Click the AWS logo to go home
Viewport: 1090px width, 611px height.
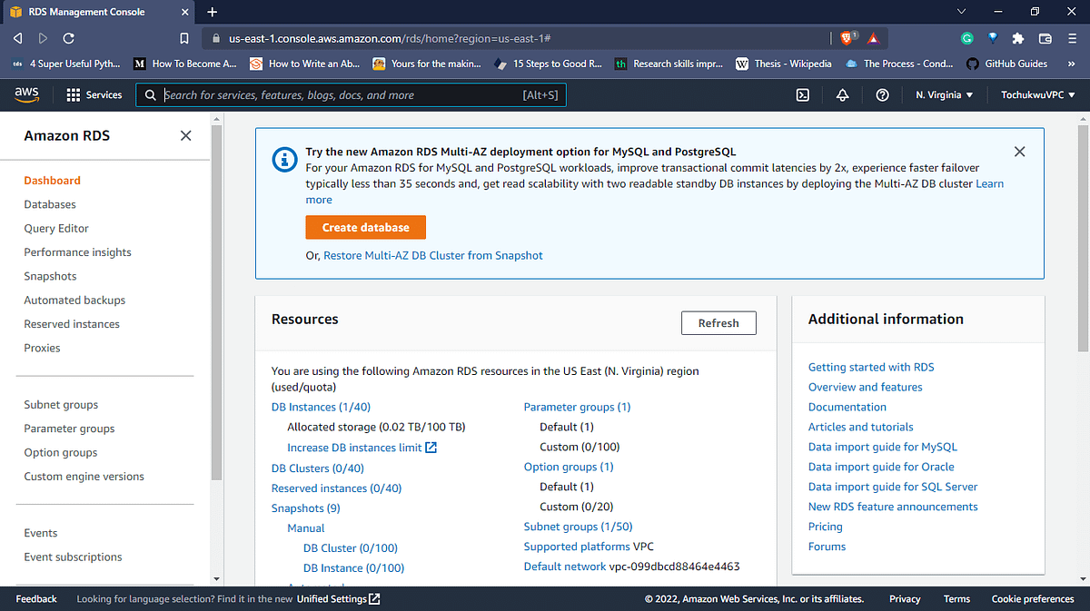click(26, 94)
